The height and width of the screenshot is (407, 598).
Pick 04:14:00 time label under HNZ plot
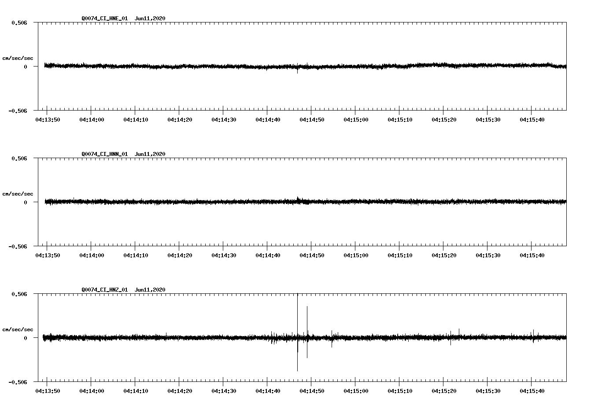(x=92, y=391)
